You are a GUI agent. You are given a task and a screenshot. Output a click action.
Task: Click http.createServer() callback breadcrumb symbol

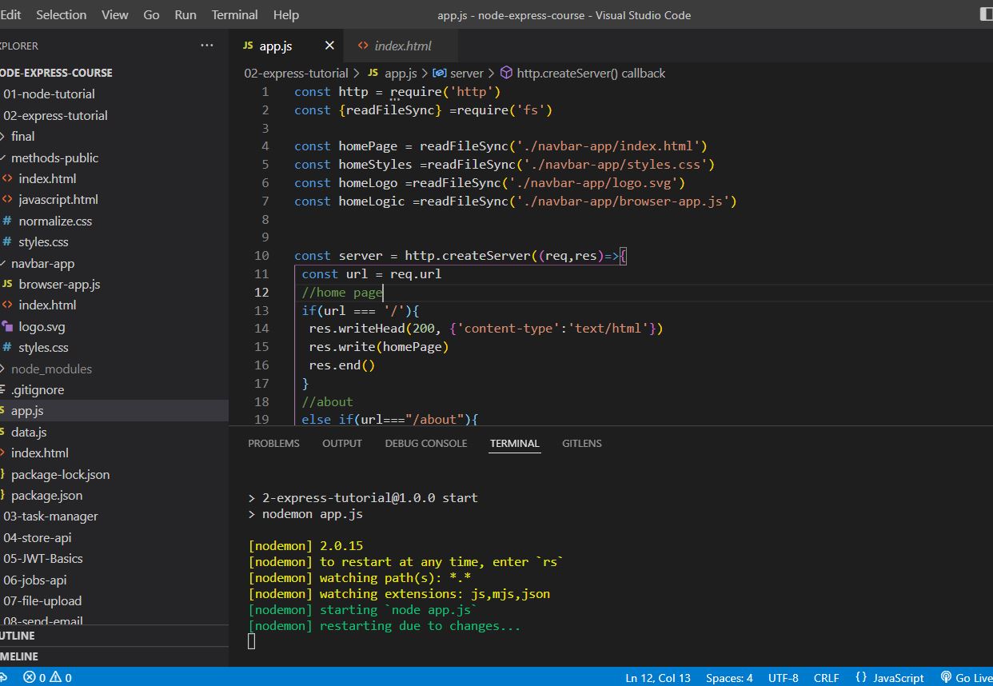pyautogui.click(x=590, y=73)
